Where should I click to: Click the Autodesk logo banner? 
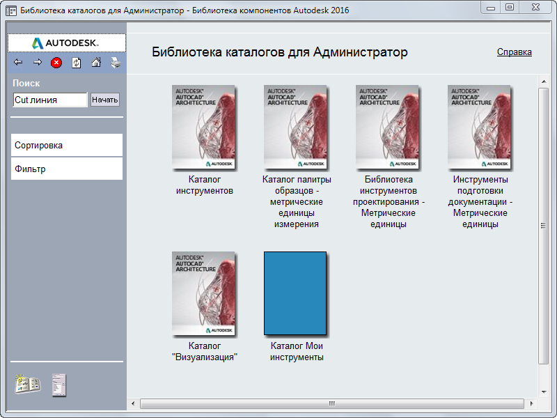[x=67, y=43]
